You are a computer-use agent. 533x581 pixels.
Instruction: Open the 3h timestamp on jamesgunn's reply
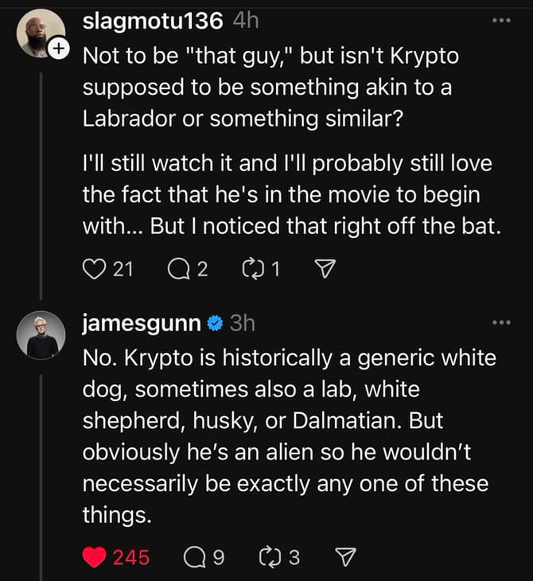tap(243, 323)
